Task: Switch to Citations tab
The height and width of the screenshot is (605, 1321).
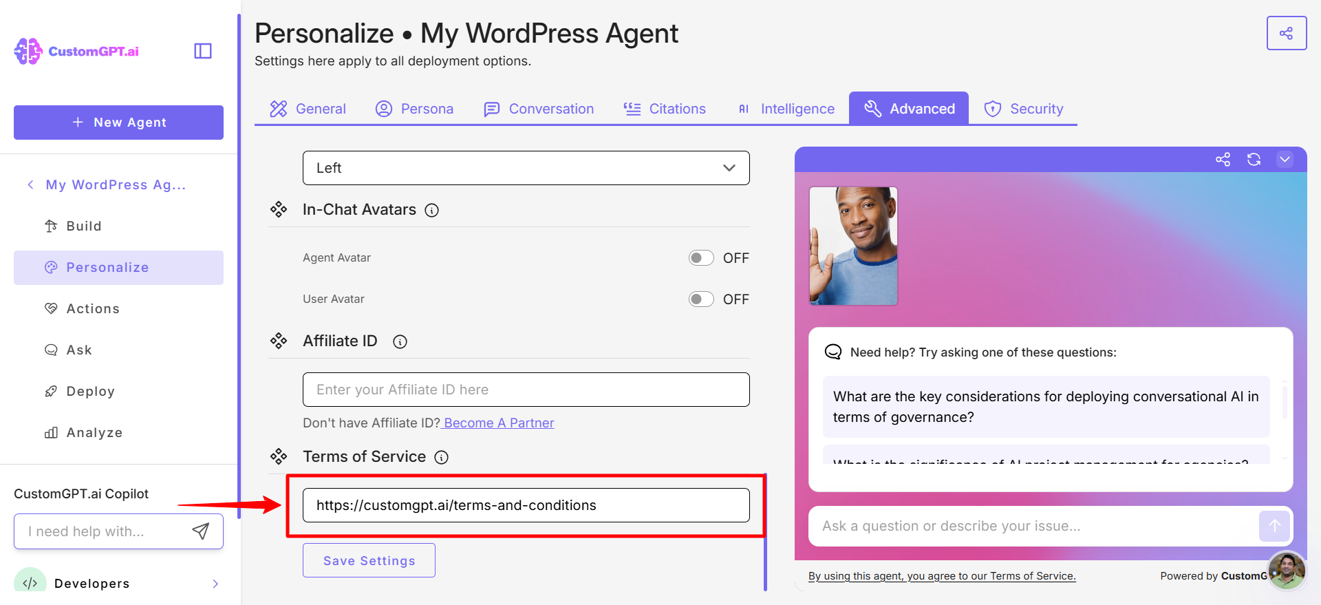Action: [x=665, y=109]
